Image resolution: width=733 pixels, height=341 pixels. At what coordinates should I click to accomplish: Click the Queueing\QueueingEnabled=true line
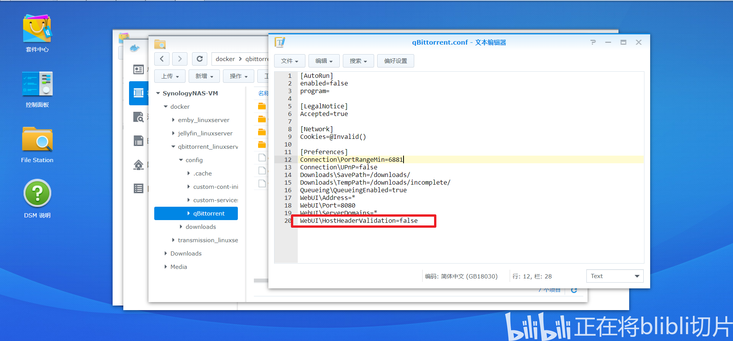[x=353, y=190]
